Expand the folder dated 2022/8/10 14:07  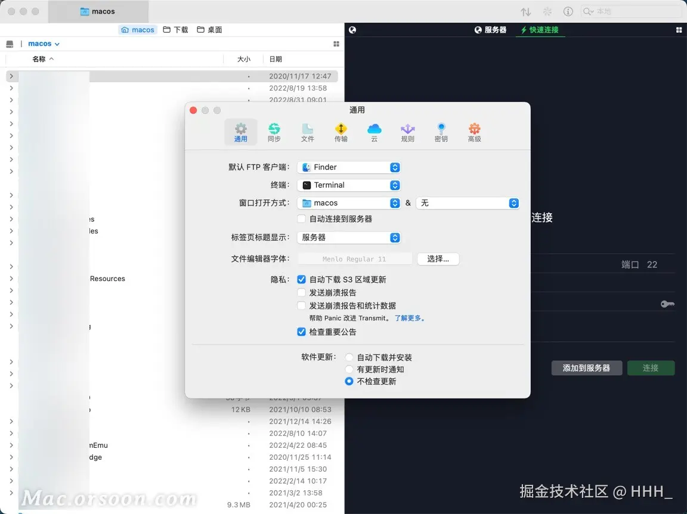pyautogui.click(x=11, y=433)
